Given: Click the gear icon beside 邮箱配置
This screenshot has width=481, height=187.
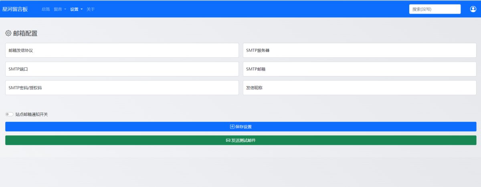Looking at the screenshot, I should [x=8, y=33].
